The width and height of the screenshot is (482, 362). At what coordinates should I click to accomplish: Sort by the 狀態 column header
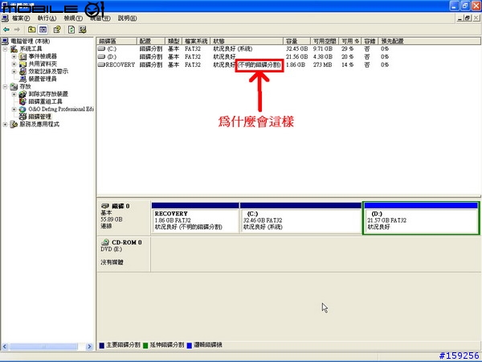[247, 41]
